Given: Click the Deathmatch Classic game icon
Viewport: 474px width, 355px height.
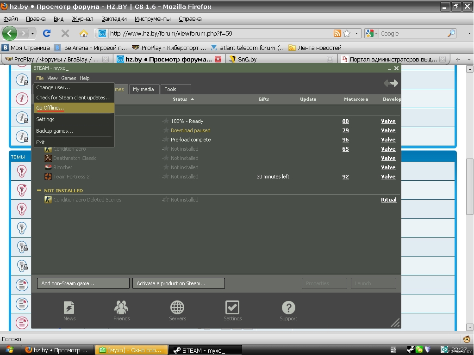Looking at the screenshot, I should click(48, 158).
